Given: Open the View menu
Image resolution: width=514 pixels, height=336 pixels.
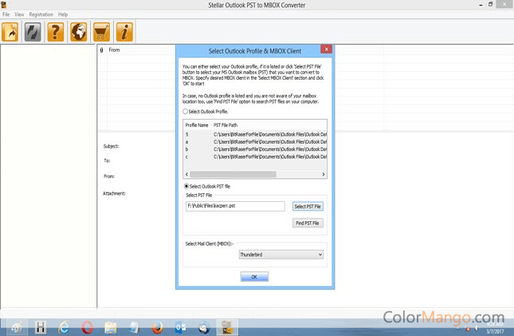Looking at the screenshot, I should [19, 14].
